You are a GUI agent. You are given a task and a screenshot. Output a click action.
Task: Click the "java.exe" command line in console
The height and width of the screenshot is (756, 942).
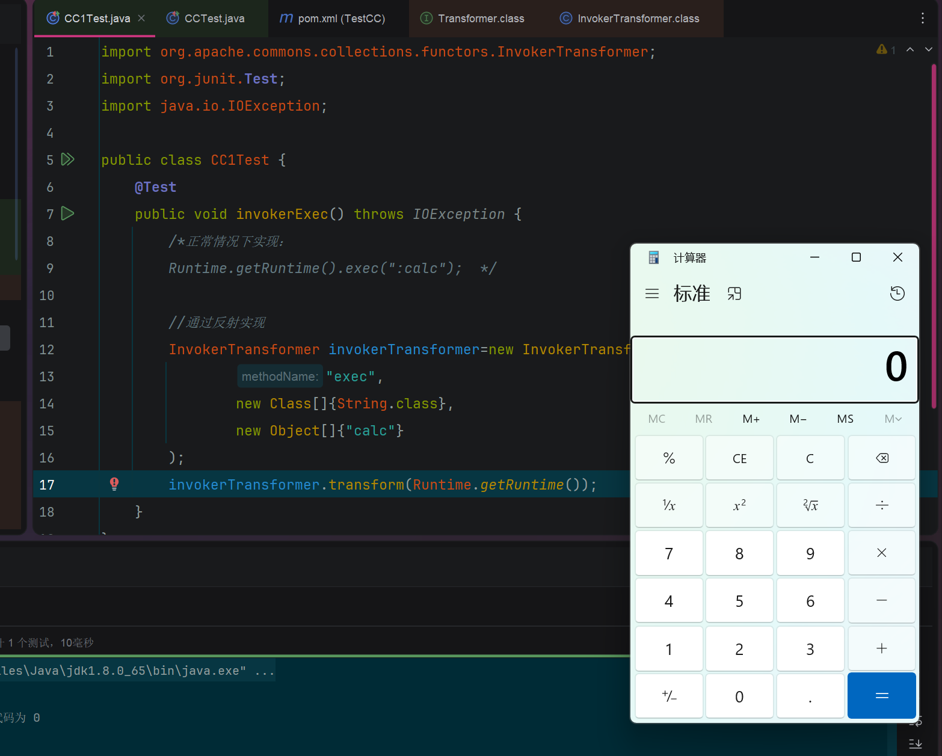[137, 670]
